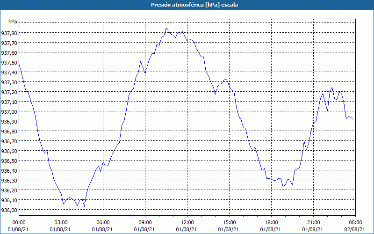
Task: Click the 12:00 time axis label
Action: (187, 223)
